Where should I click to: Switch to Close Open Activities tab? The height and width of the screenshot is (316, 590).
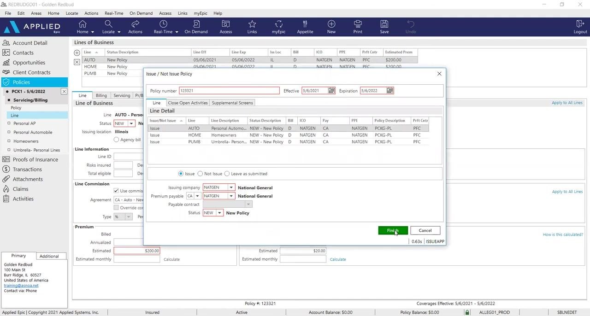click(188, 103)
